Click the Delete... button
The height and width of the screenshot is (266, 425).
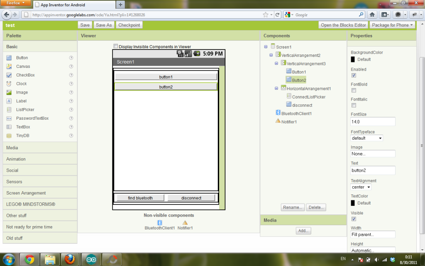[316, 207]
